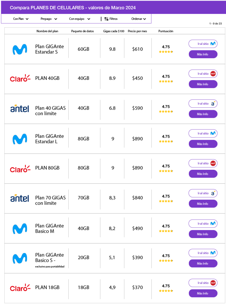Click Antel logo of Plan 70 GIGAS

tap(20, 198)
